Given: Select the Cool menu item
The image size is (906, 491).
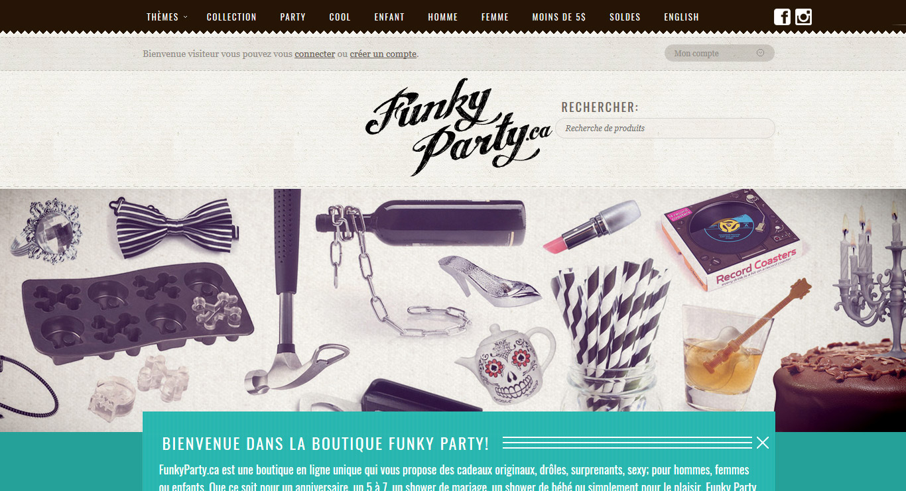Looking at the screenshot, I should pos(340,17).
